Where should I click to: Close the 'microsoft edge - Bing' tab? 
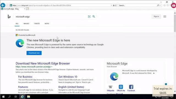point(24,9)
